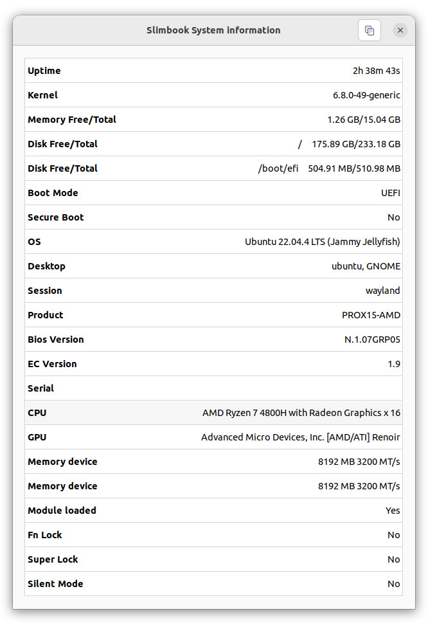428x625 pixels.
Task: Select the GPU Renoir row
Action: pyautogui.click(x=213, y=437)
